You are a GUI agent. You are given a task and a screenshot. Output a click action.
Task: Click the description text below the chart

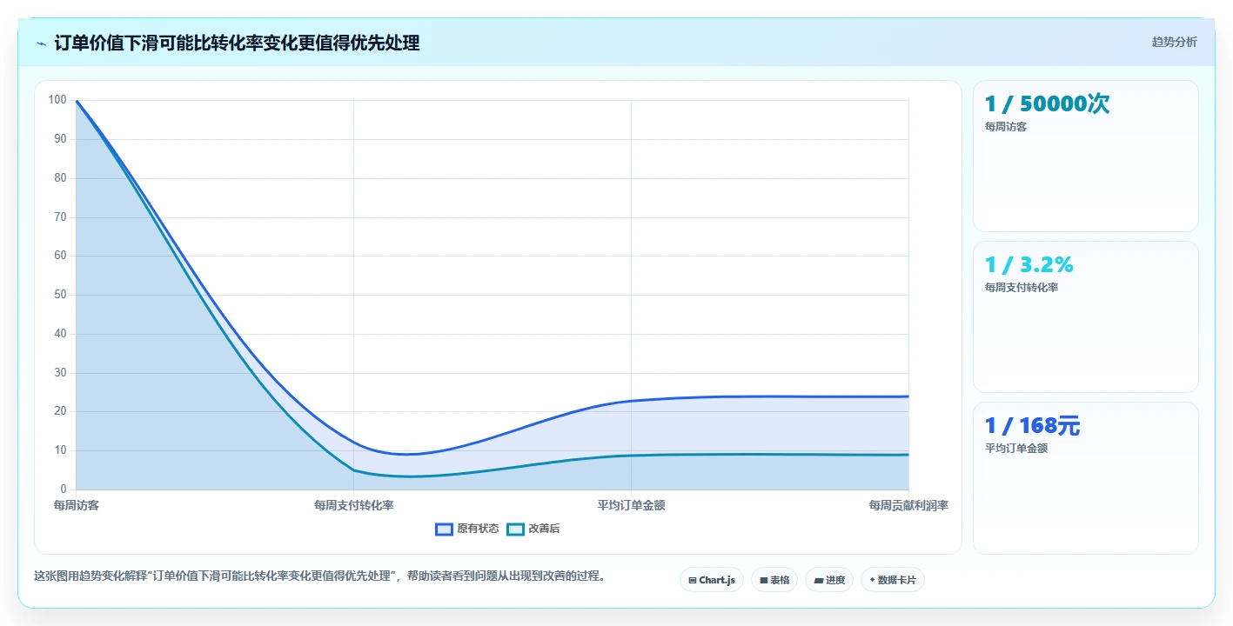tap(319, 576)
